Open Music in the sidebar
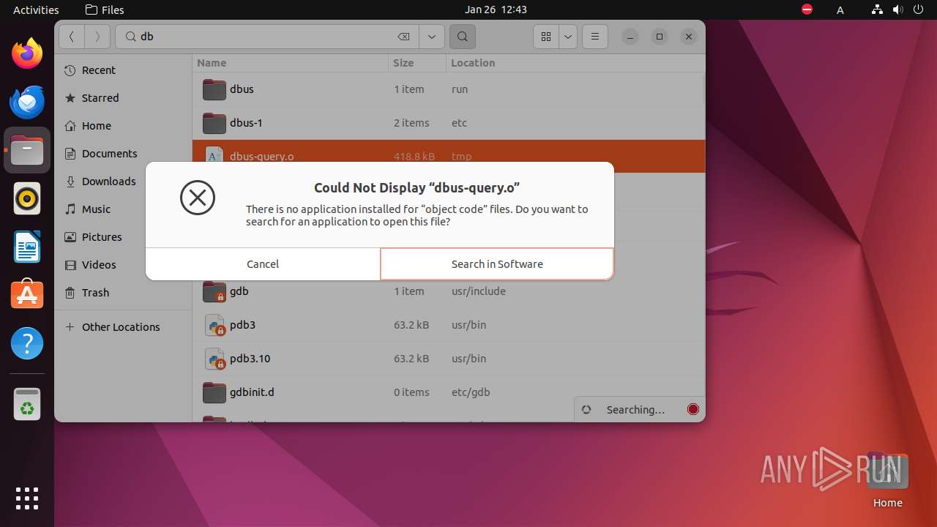 (x=123, y=209)
